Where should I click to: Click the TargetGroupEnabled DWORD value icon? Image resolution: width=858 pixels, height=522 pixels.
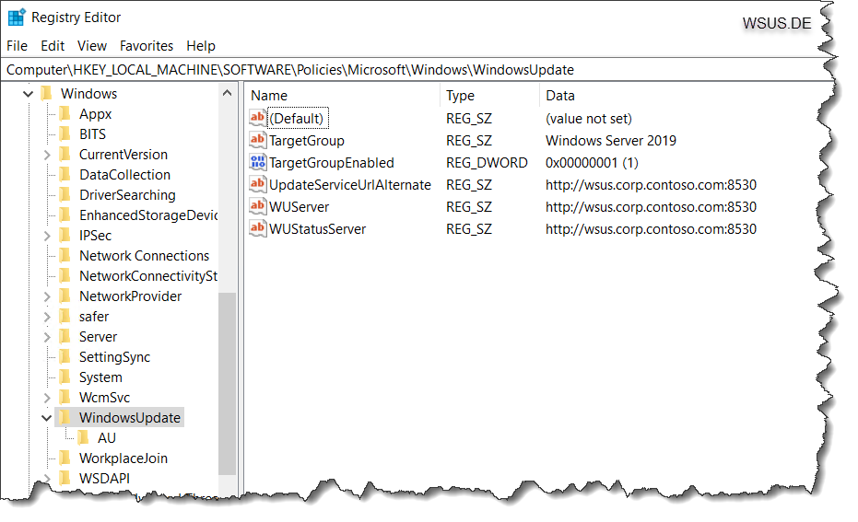[258, 162]
